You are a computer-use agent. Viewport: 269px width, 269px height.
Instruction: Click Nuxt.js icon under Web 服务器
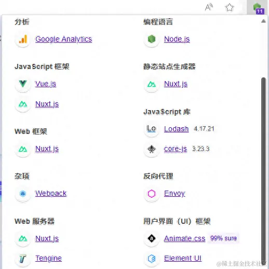tap(23, 238)
